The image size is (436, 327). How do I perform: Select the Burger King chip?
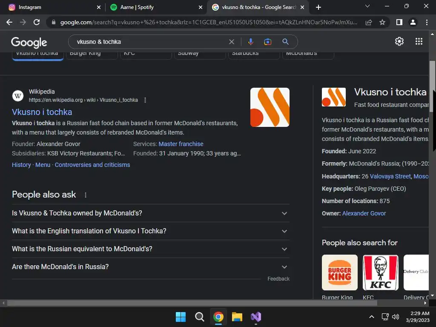pos(92,55)
